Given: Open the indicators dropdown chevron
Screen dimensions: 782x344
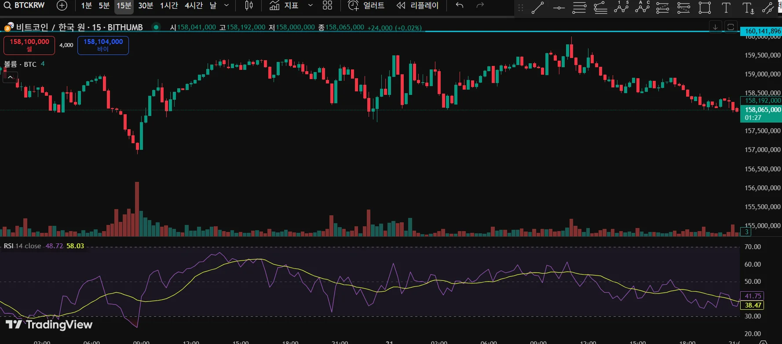Looking at the screenshot, I should (x=311, y=6).
